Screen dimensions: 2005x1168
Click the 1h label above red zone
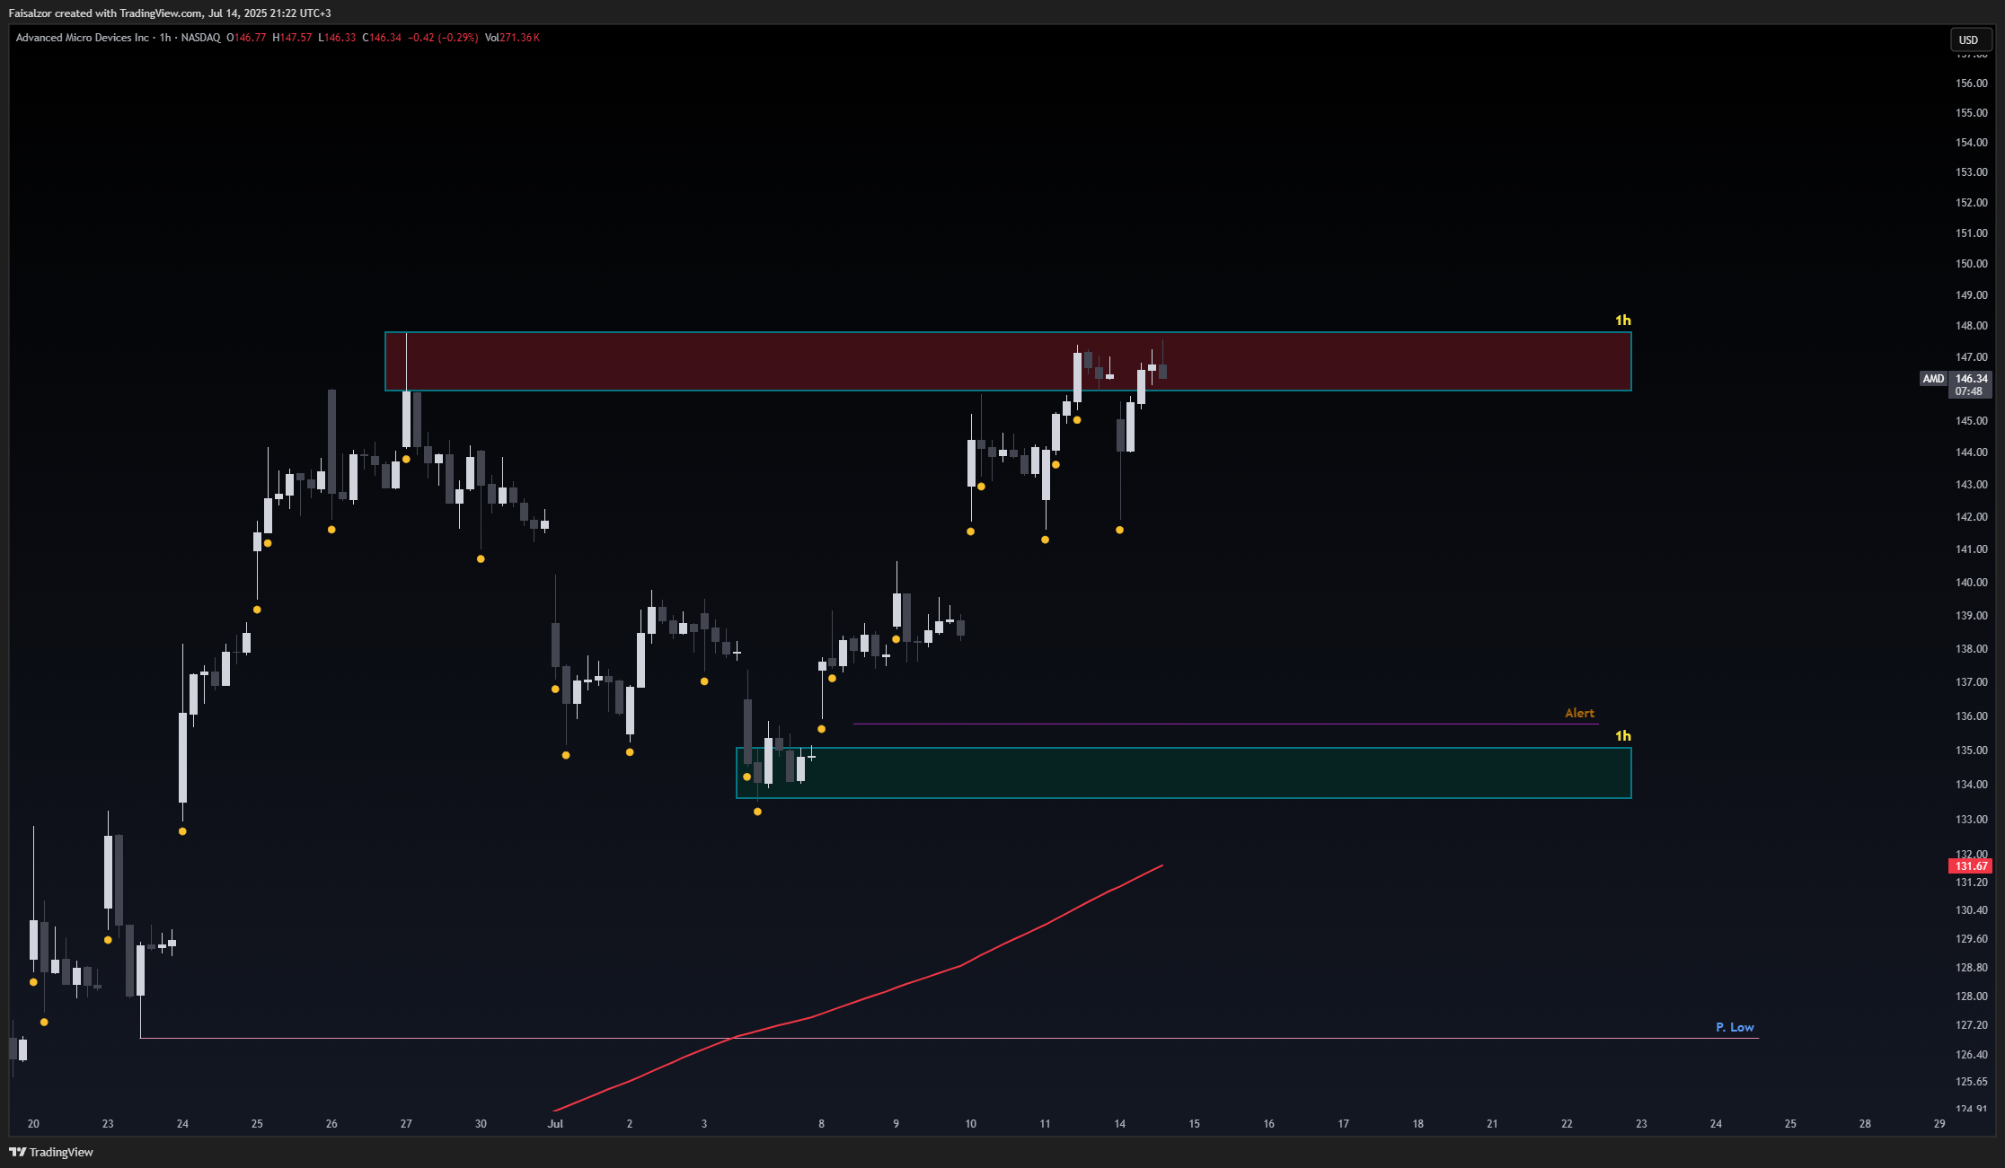pos(1622,321)
